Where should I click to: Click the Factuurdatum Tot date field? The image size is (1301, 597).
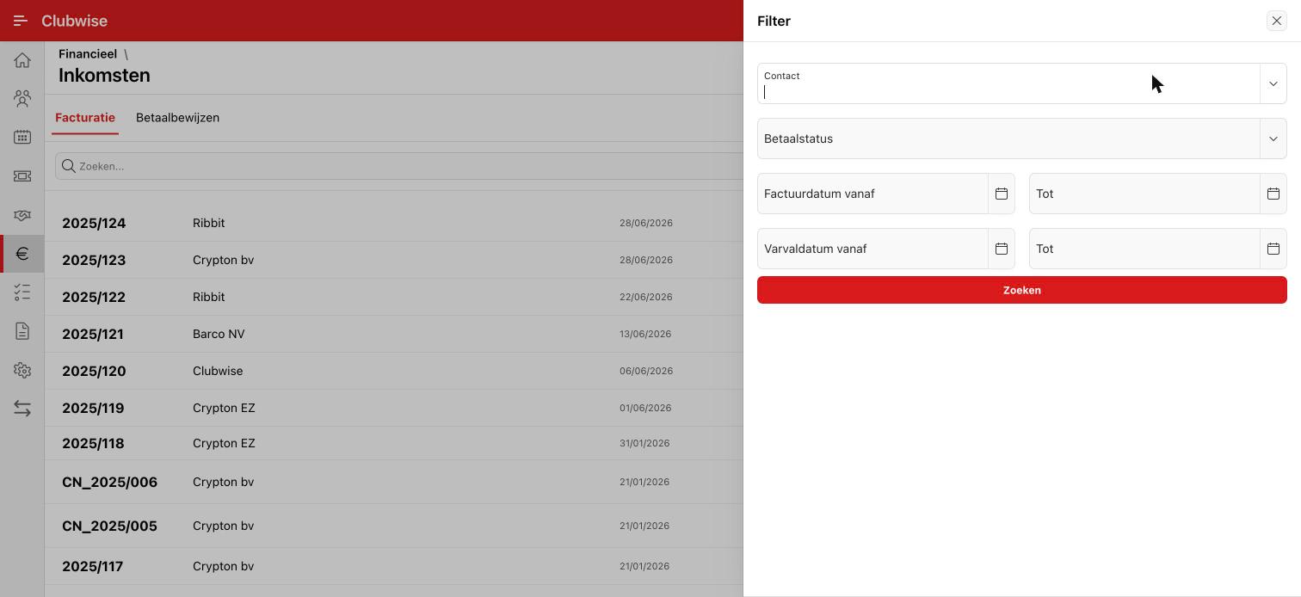point(1144,194)
